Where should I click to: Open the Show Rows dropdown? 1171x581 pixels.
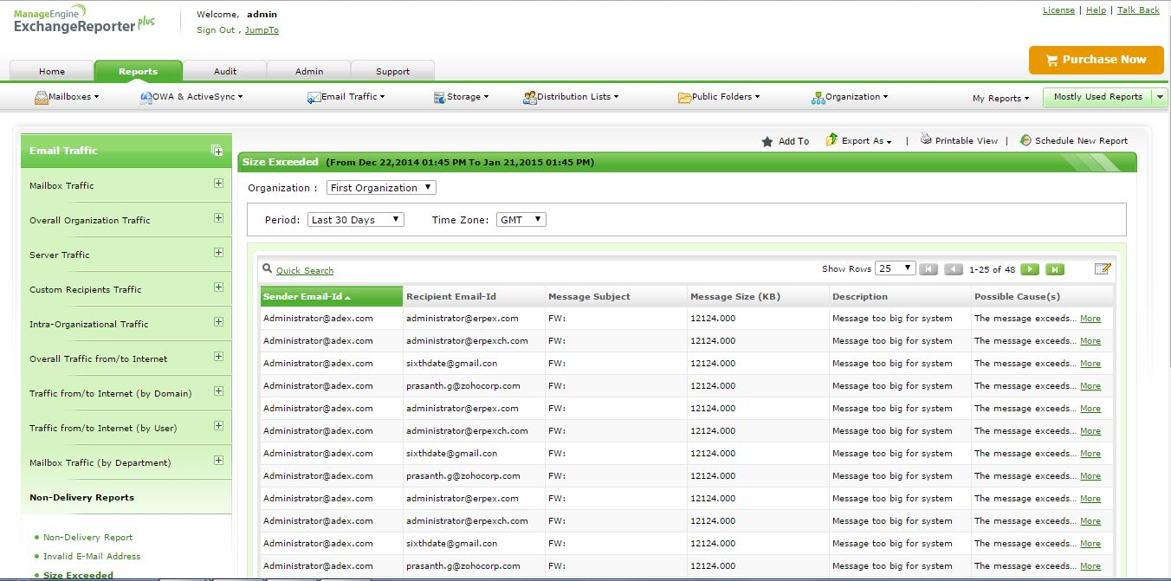[x=895, y=268]
